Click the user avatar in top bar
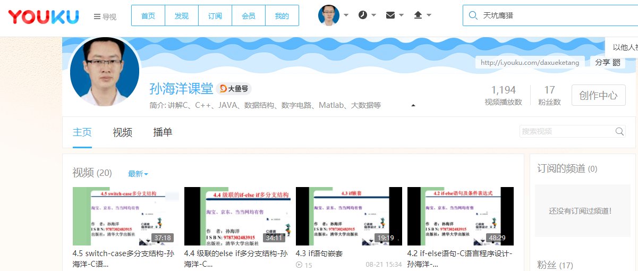This screenshot has height=271, width=638. point(329,15)
